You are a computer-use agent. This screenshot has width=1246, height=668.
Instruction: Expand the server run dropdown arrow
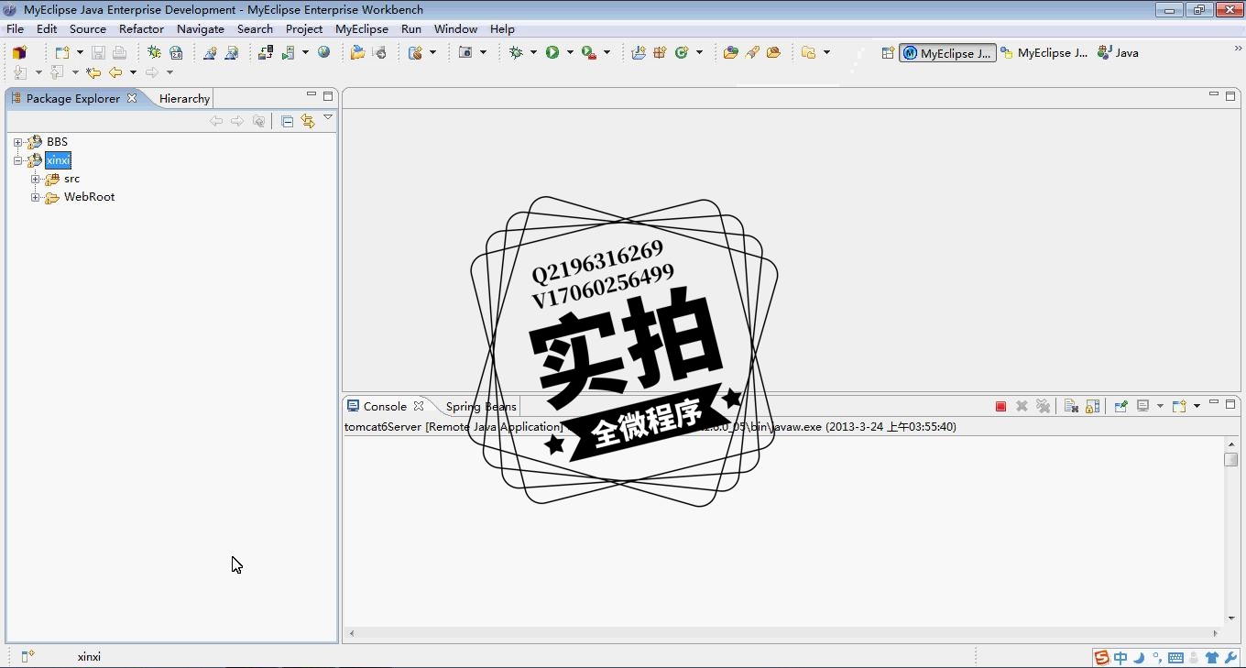pos(305,53)
